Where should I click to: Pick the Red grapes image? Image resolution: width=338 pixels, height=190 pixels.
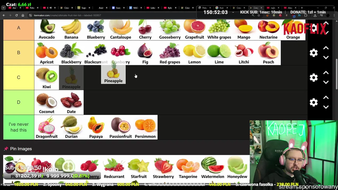pos(170,53)
